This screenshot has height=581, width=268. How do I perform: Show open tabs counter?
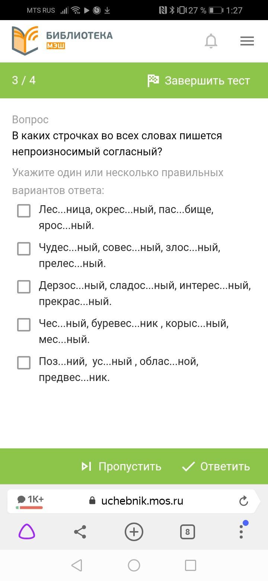188,532
